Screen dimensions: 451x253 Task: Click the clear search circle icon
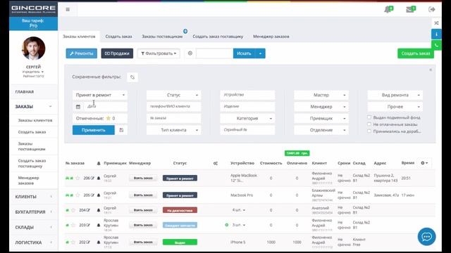coord(190,53)
